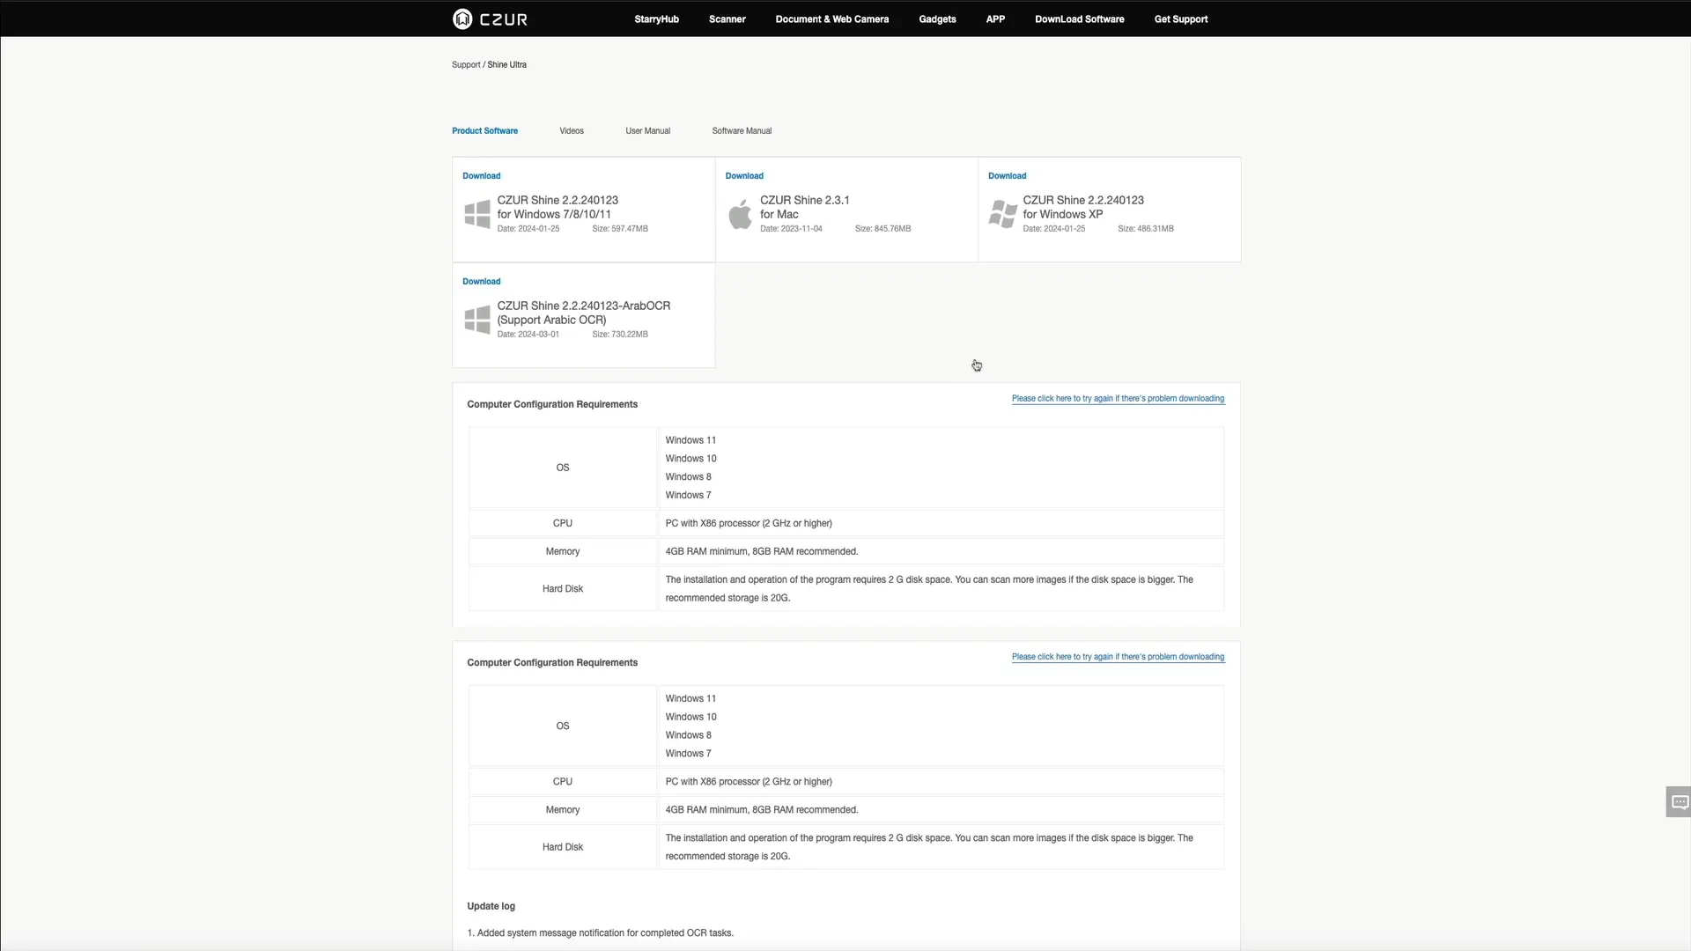Download CZUR Shine 2.3.1 for Mac
Viewport: 1691px width, 951px height.
tap(744, 176)
